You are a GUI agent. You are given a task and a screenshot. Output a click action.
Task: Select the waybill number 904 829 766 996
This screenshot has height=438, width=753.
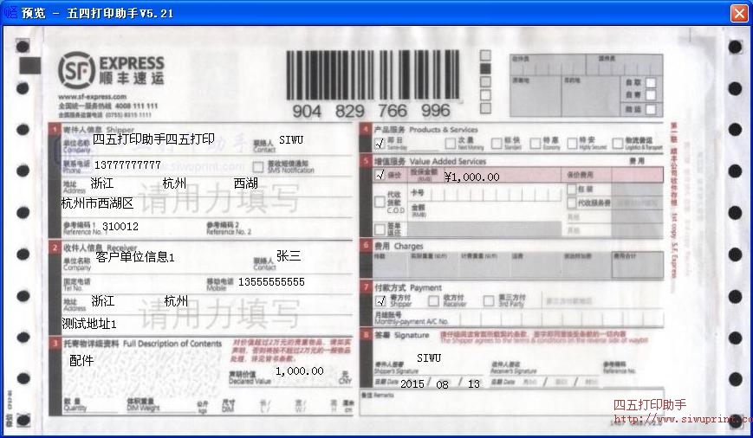pyautogui.click(x=371, y=111)
